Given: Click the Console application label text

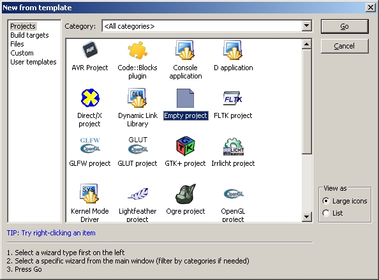Looking at the screenshot, I should [x=186, y=71].
